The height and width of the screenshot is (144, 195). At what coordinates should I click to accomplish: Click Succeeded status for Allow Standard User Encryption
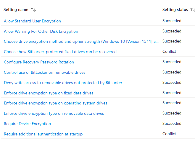(172, 21)
